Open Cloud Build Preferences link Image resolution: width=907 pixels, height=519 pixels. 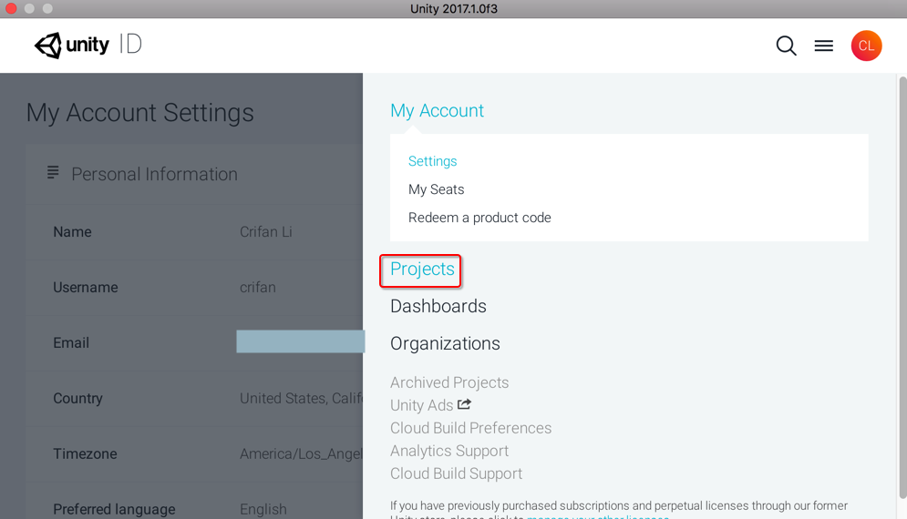470,428
